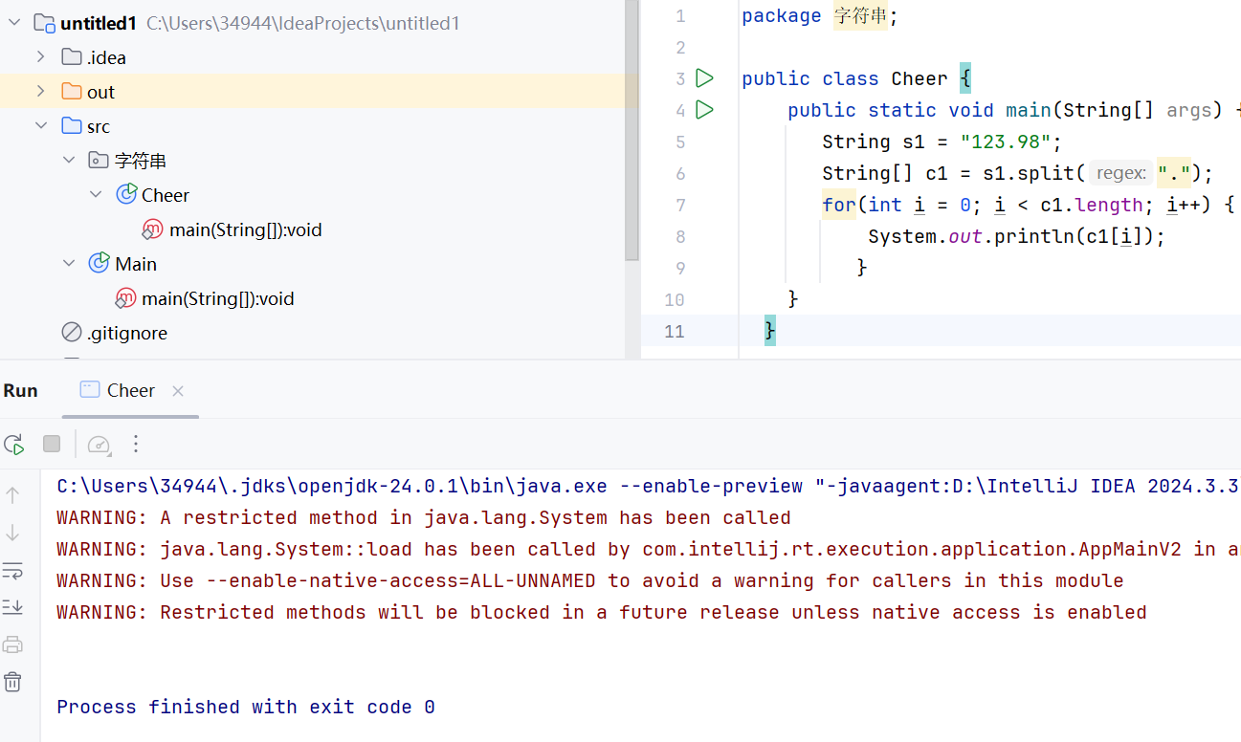Click the up-arrow navigation icon in console
1241x742 pixels.
click(12, 494)
